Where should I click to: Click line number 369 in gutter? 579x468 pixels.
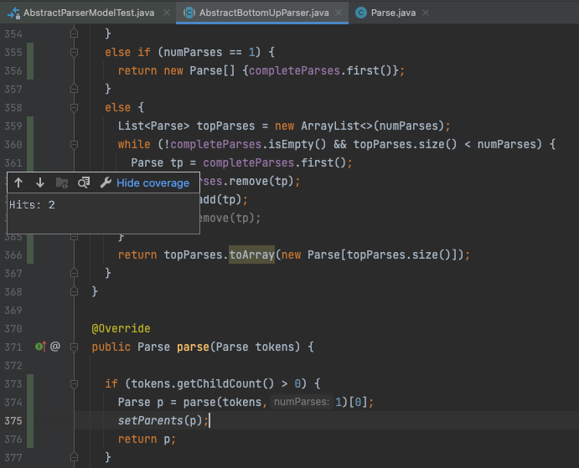[x=13, y=311]
